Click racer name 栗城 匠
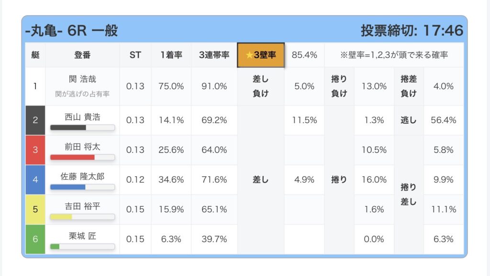490x276 pixels. (82, 235)
